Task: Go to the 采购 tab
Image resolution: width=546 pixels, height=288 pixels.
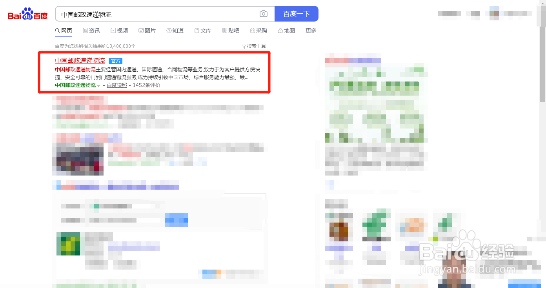Action: coord(258,31)
